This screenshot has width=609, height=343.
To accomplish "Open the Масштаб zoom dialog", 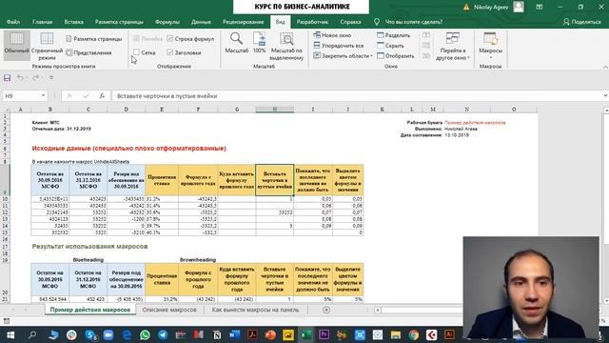I will 237,43.
